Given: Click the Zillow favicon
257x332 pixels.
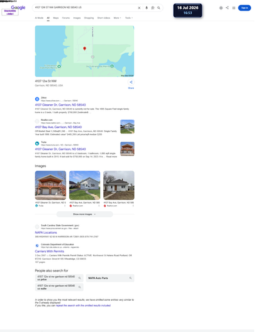Looking at the screenshot, I should [37, 99].
